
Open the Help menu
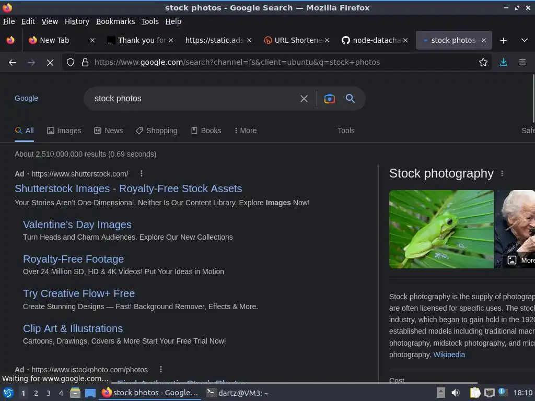pyautogui.click(x=173, y=21)
